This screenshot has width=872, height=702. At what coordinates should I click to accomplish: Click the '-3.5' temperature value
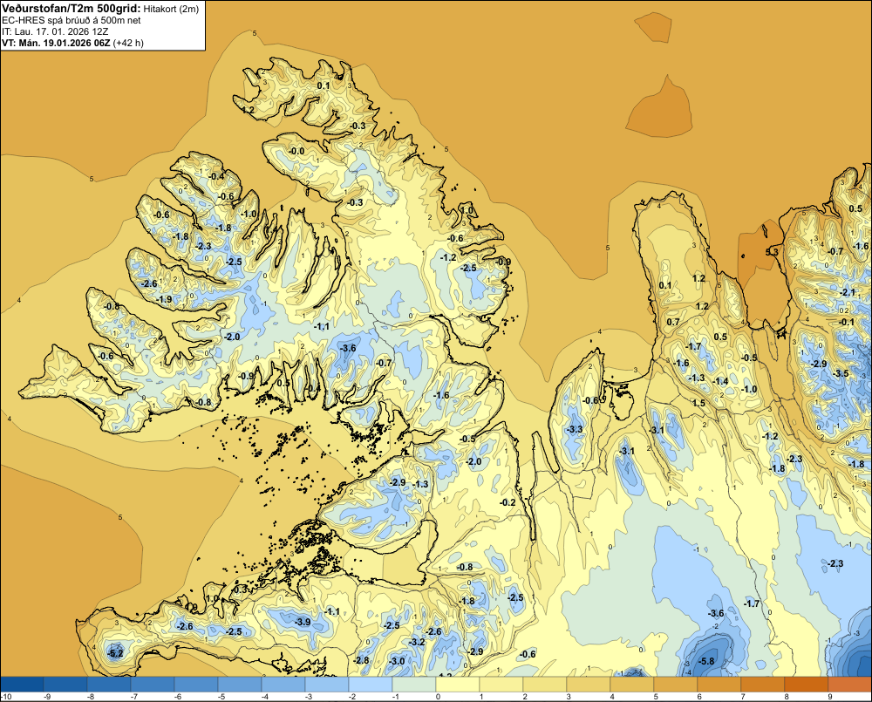[x=841, y=373]
